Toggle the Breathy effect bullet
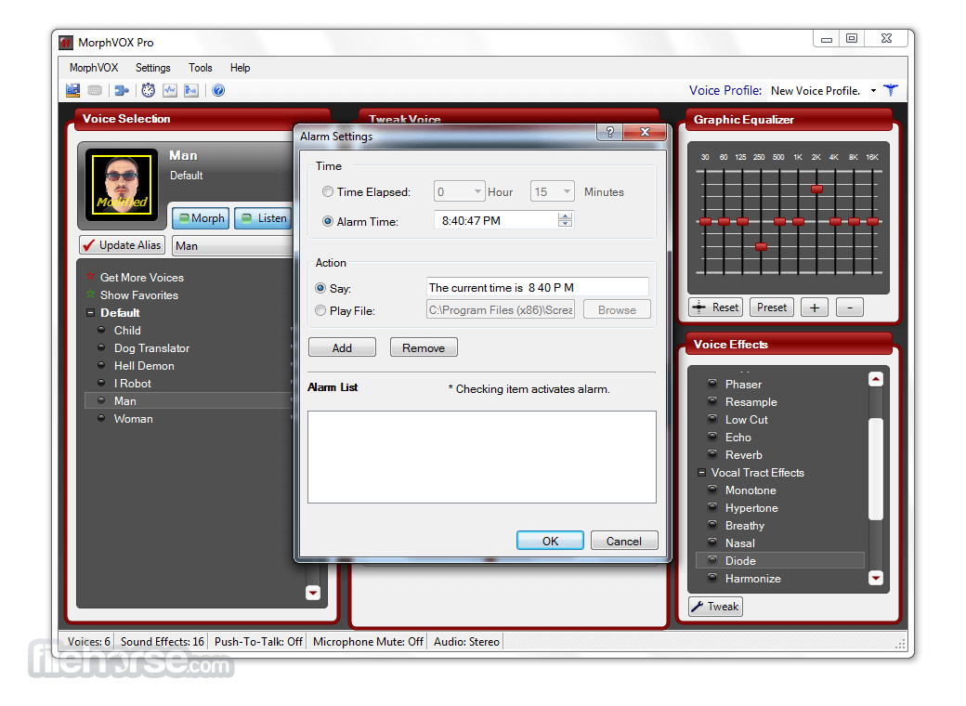 (x=712, y=525)
